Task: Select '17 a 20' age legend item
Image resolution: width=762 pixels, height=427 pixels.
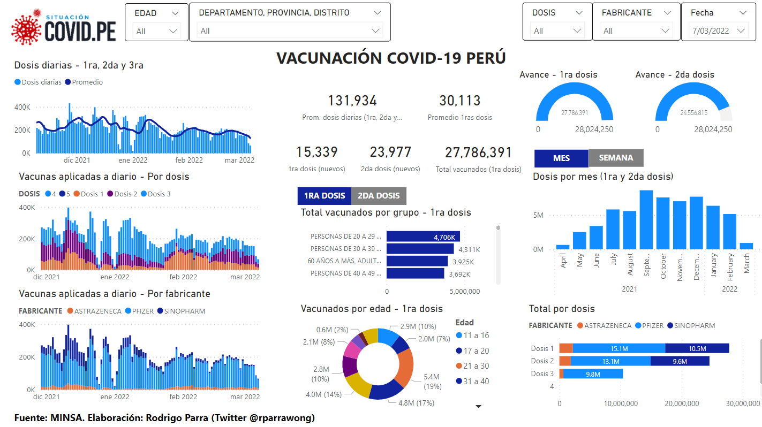Action: (472, 351)
